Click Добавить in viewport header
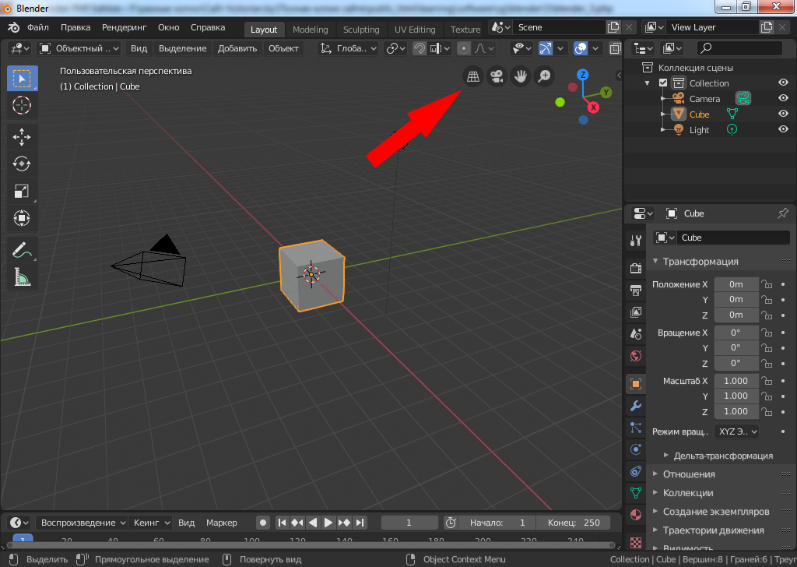 pos(237,48)
